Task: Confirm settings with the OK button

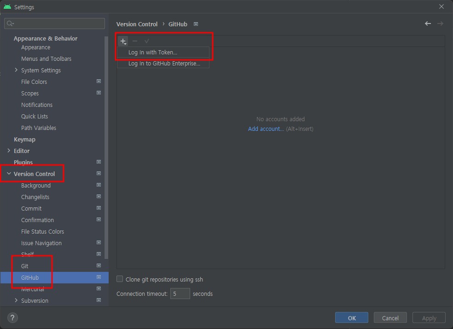Action: click(x=351, y=317)
